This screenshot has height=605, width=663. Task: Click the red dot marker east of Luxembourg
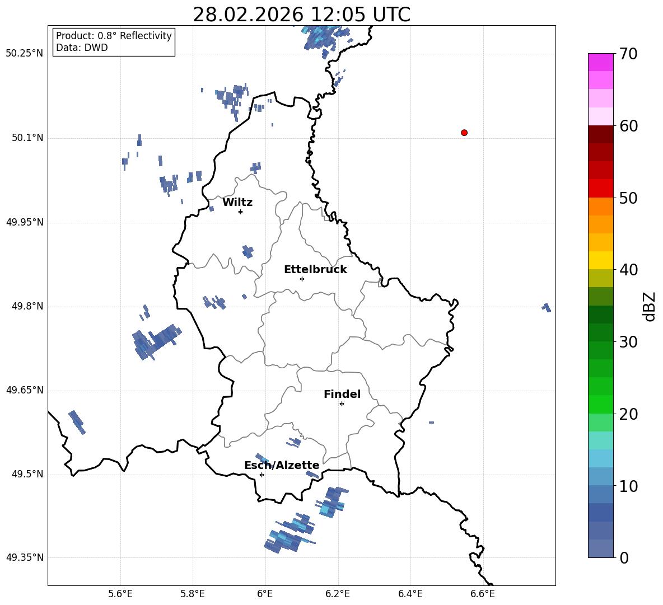click(x=464, y=133)
